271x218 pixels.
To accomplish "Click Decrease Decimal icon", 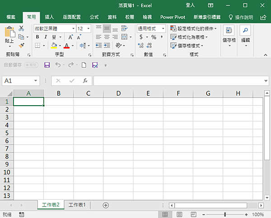I will (149, 46).
